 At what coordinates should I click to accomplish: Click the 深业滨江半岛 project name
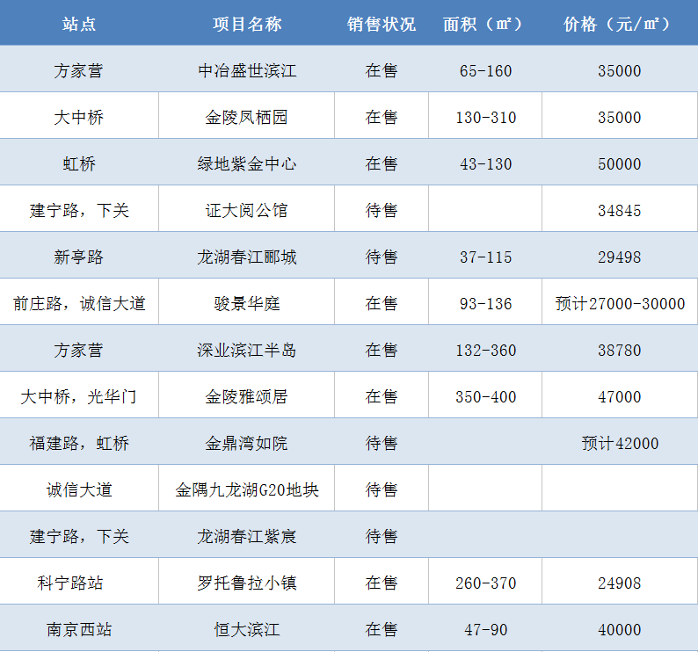tap(247, 351)
